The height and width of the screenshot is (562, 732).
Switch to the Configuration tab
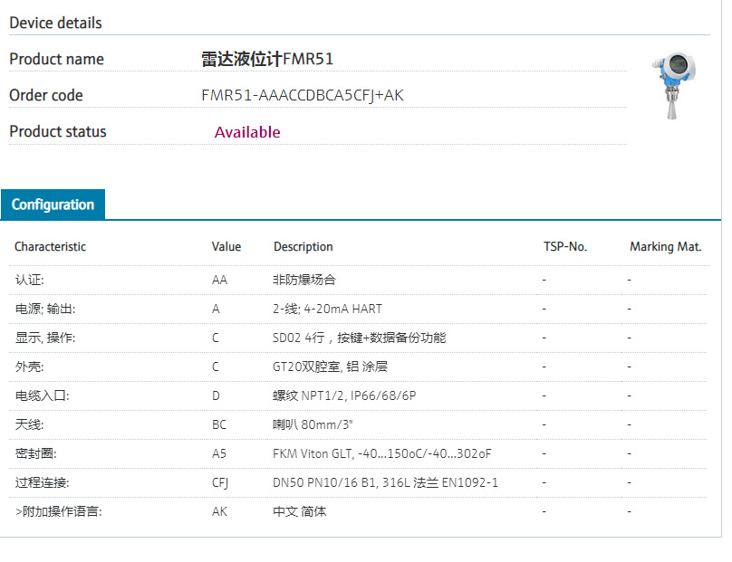[x=53, y=205]
